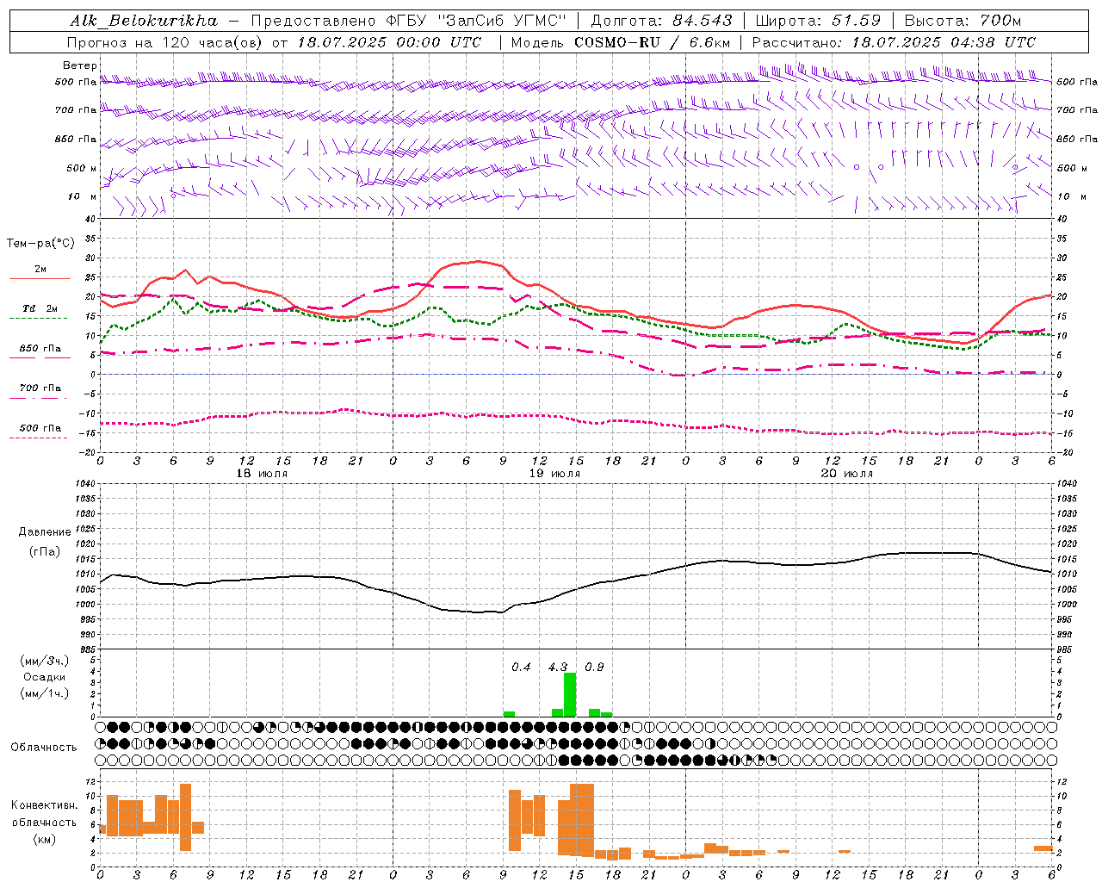Click the Долгота: 84.543 value

point(661,21)
